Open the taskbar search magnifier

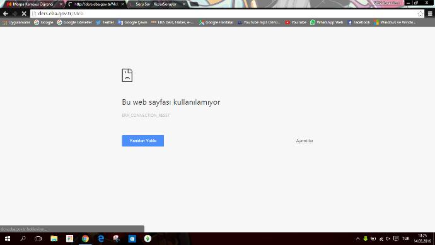(23, 239)
